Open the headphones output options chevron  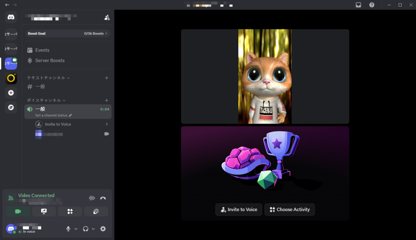click(93, 229)
